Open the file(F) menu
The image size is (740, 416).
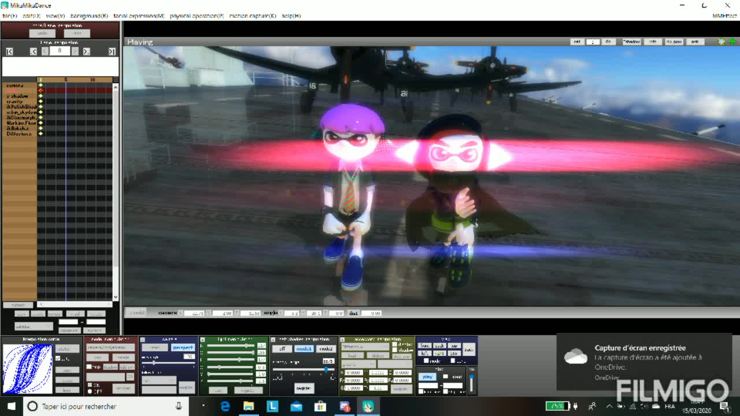[10, 16]
